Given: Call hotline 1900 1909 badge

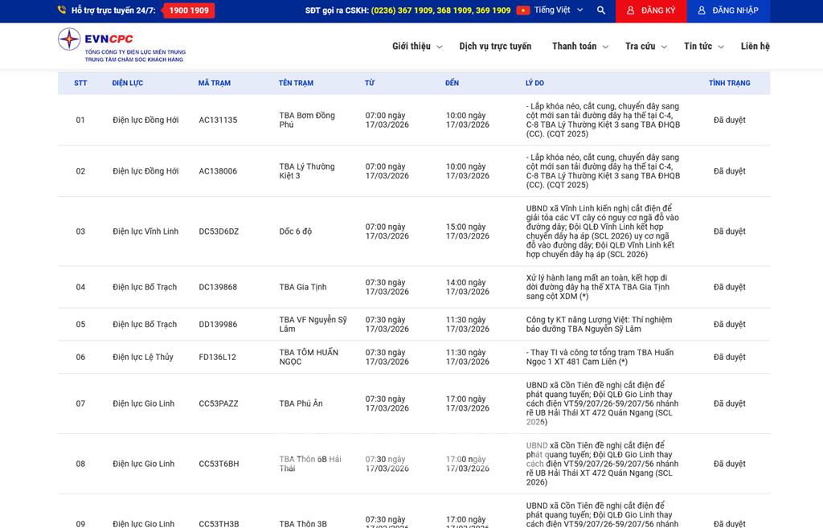Looking at the screenshot, I should pos(189,10).
